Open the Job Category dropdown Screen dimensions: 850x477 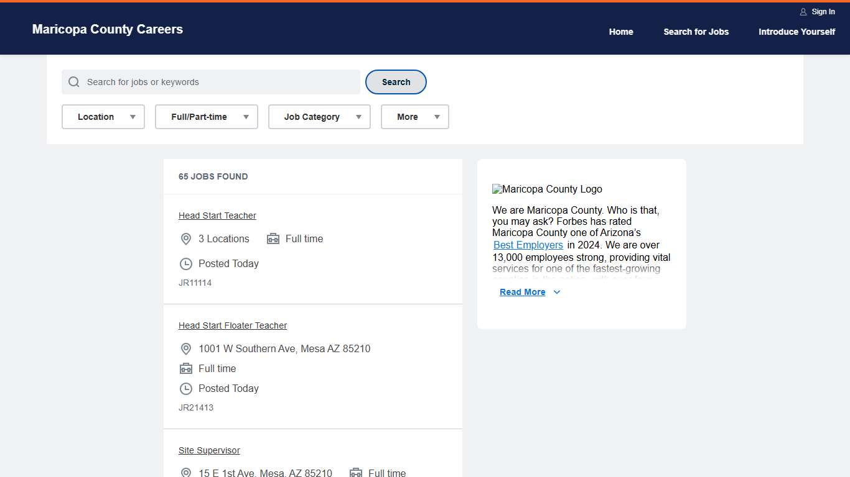(x=319, y=117)
